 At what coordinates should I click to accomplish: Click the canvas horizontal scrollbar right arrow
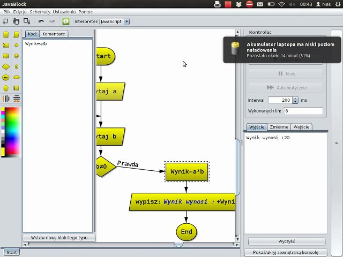click(237, 245)
